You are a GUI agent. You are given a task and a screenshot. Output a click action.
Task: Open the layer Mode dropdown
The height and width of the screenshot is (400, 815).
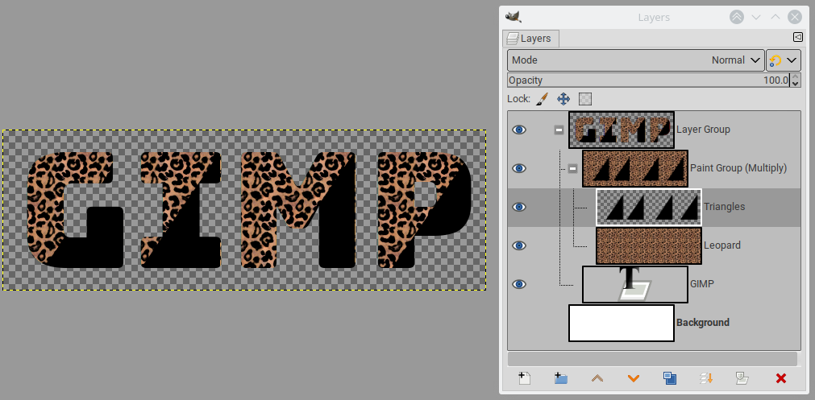[x=636, y=60]
